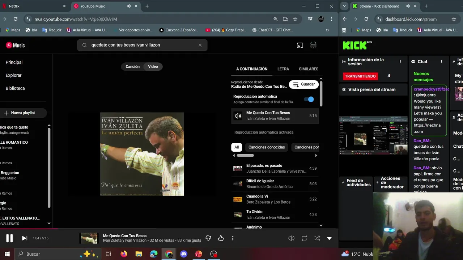Like the current song
463x260 pixels.
pos(221,238)
